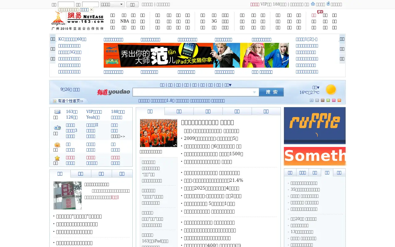Click the login button beside the select box
Screen dimensions: 395x247
point(132,4)
